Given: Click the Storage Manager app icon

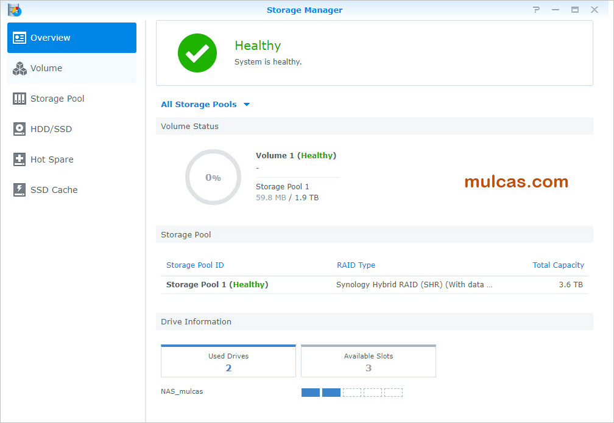Looking at the screenshot, I should [x=15, y=10].
